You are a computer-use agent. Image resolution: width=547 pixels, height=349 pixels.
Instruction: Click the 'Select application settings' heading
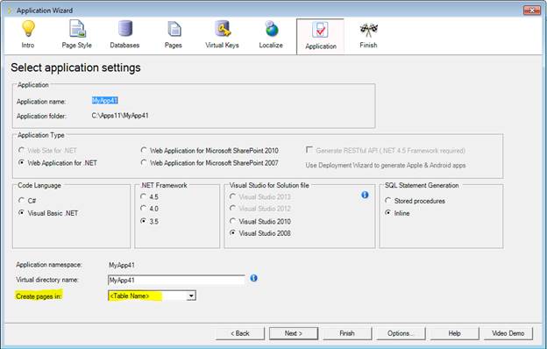pos(75,68)
